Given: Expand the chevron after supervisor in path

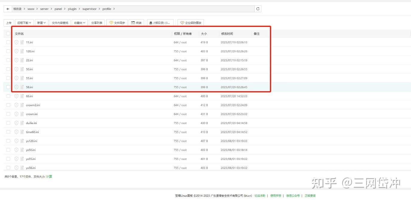Looking at the screenshot, I should (99, 9).
